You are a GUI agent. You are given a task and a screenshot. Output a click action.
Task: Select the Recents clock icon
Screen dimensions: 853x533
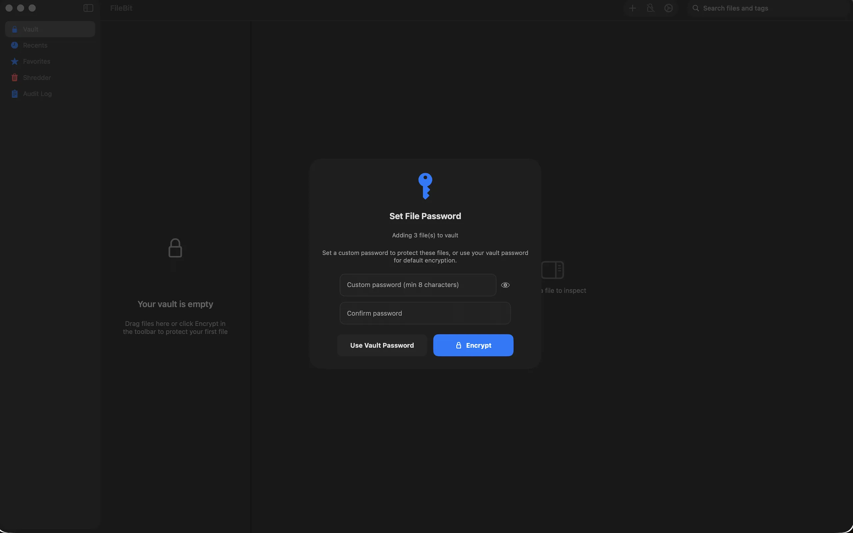point(14,45)
